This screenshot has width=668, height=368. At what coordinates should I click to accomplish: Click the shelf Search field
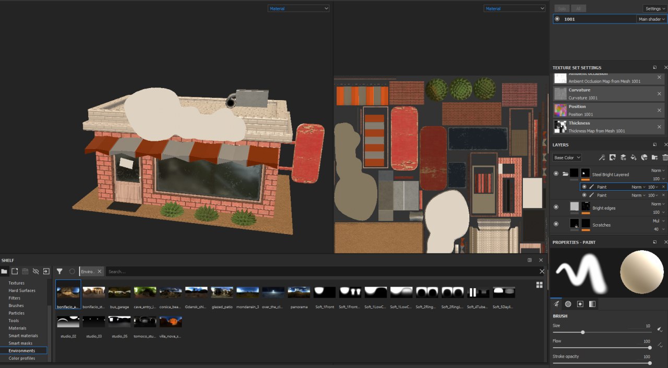tap(323, 272)
